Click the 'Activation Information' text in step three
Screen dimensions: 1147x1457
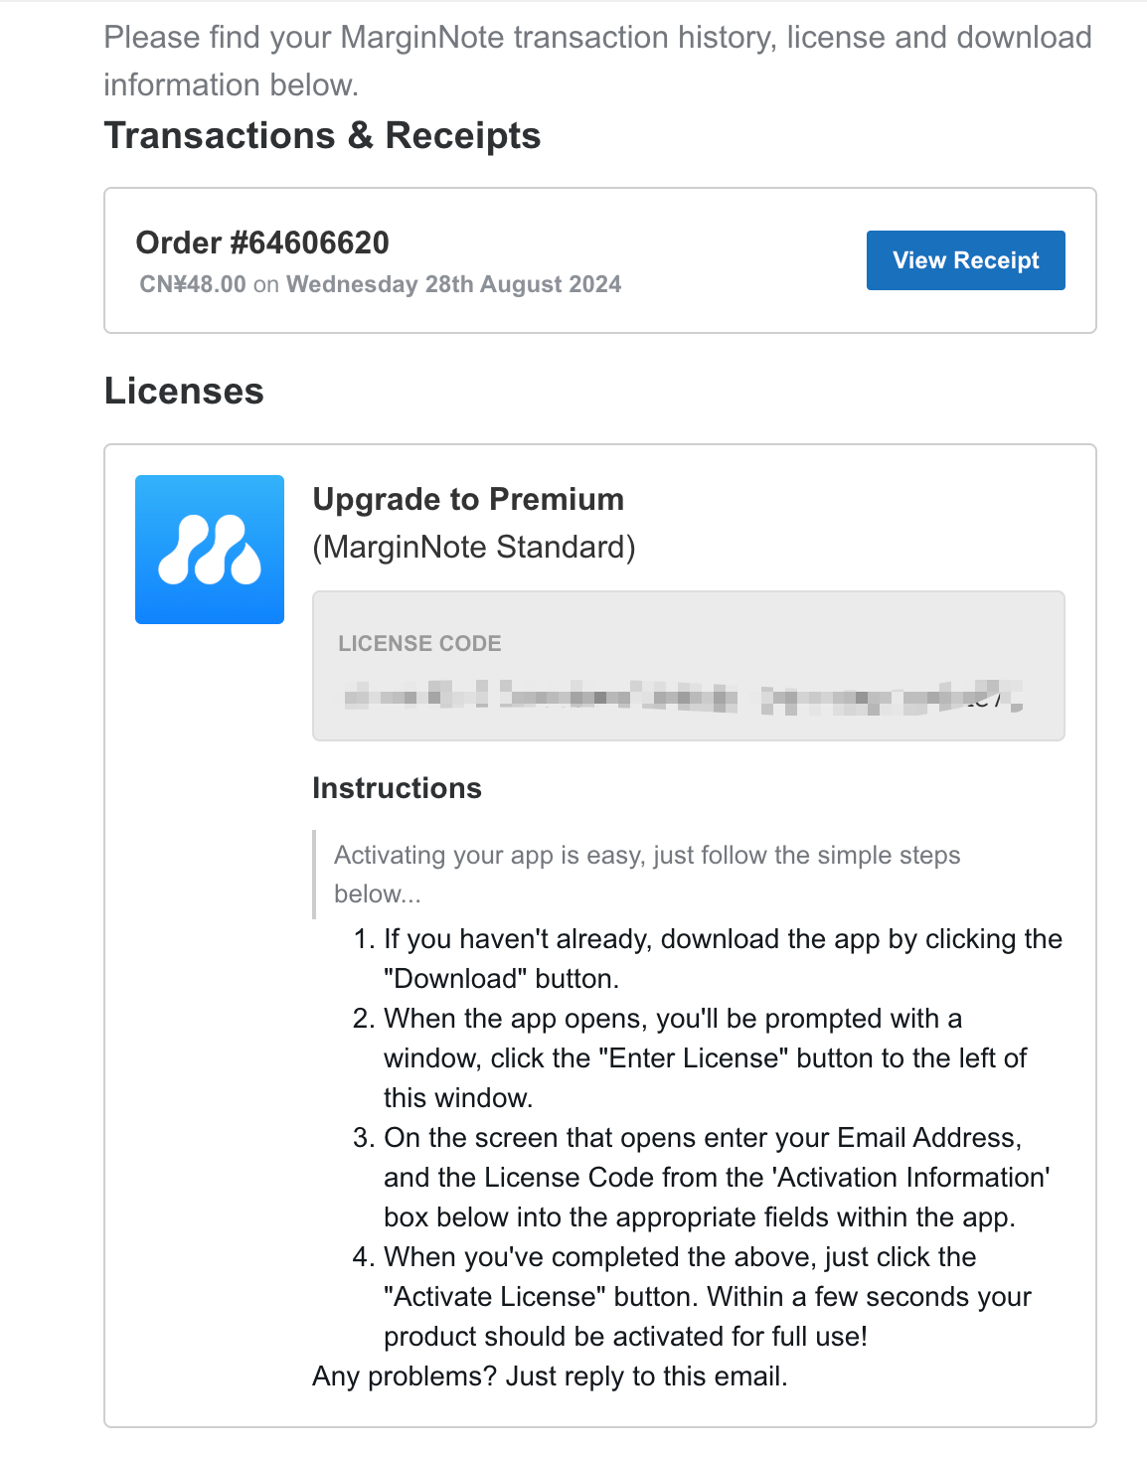point(910,1178)
